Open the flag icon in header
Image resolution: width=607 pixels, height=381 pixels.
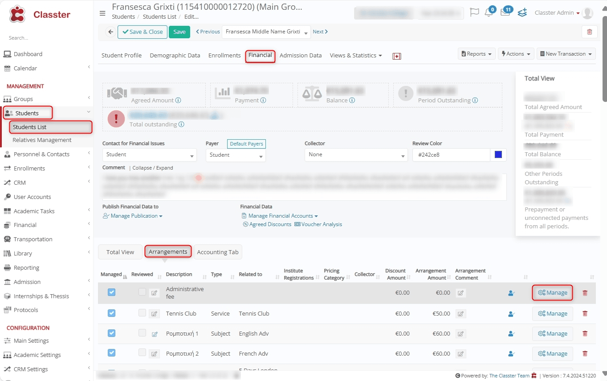474,12
